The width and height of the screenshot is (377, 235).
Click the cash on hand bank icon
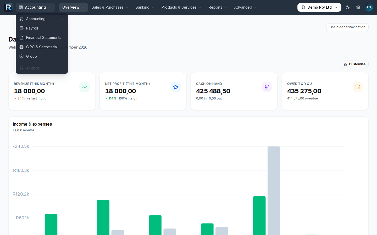(267, 87)
